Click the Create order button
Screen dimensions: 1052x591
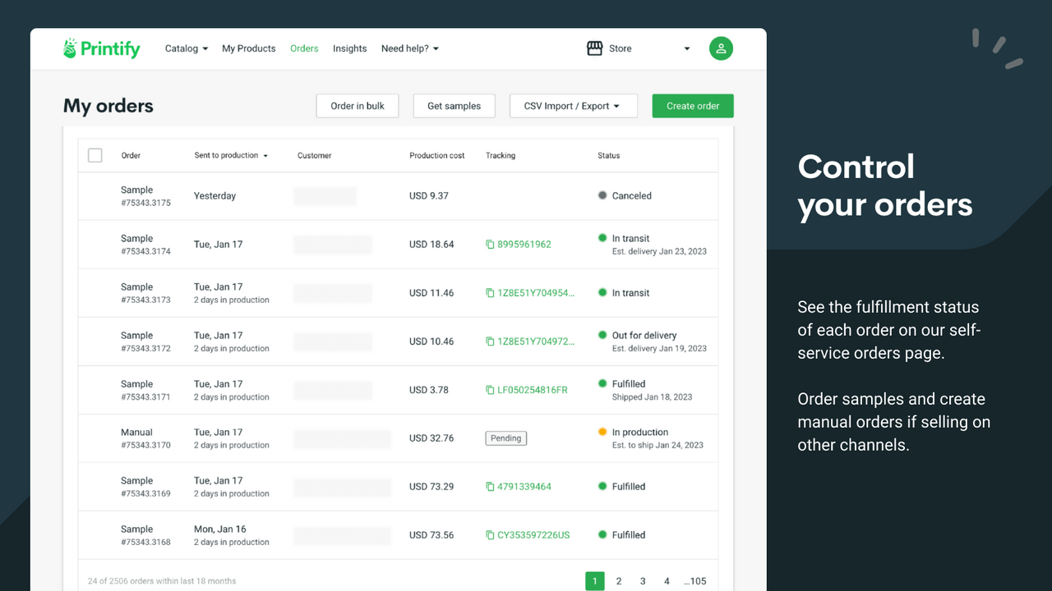[x=692, y=105]
